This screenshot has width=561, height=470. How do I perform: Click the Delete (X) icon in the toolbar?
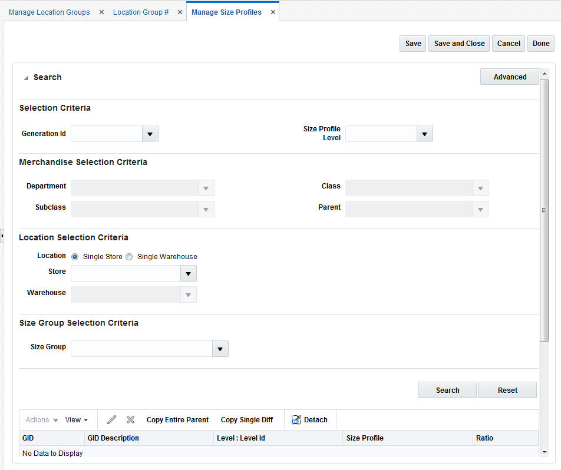coord(130,419)
